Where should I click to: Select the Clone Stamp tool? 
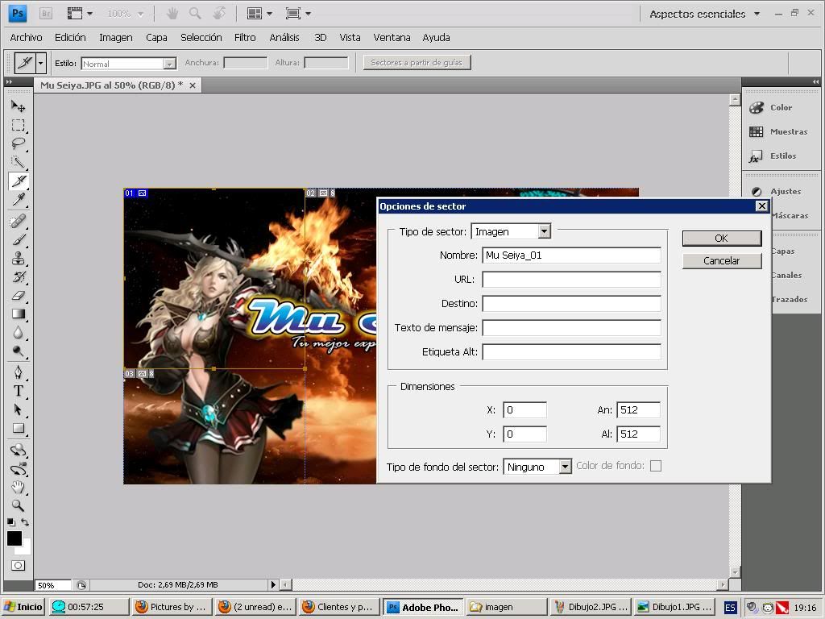coord(19,258)
